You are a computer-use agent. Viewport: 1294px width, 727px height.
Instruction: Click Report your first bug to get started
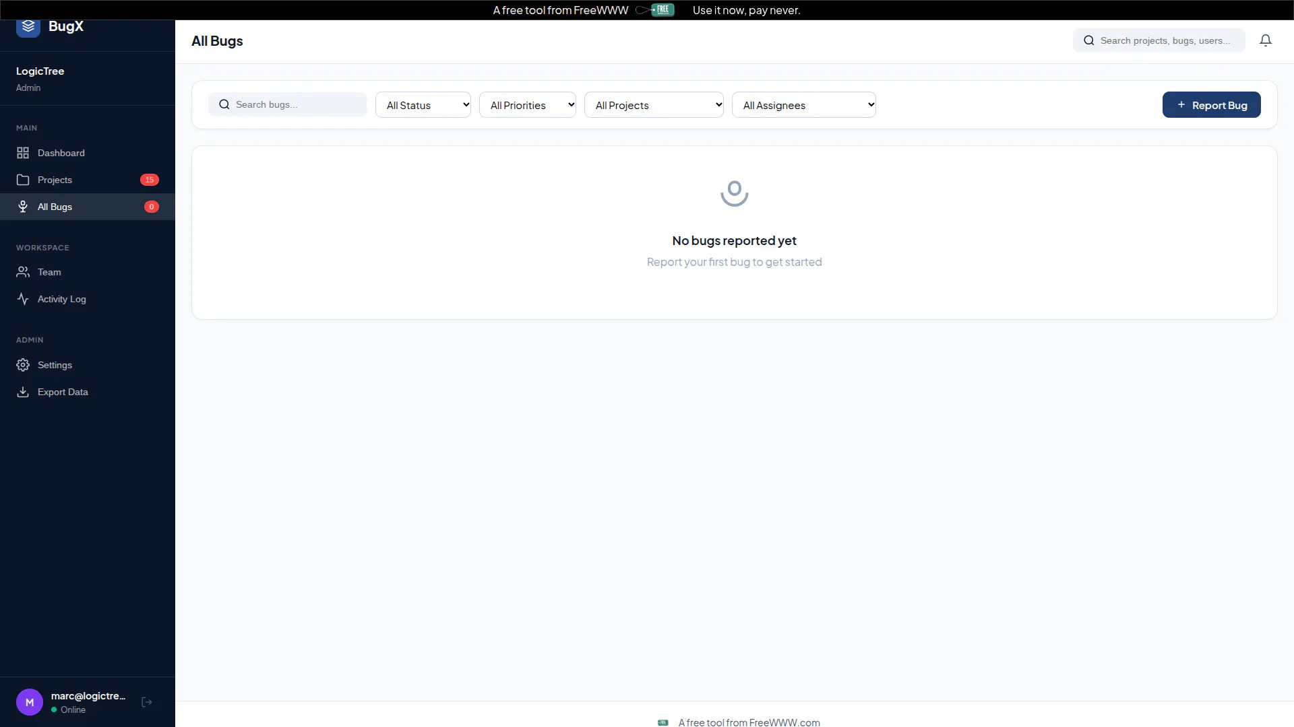pyautogui.click(x=734, y=262)
